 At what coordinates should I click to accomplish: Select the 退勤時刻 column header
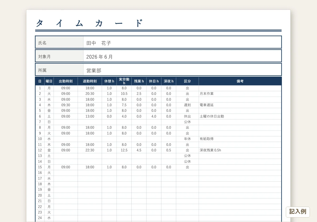pyautogui.click(x=90, y=81)
